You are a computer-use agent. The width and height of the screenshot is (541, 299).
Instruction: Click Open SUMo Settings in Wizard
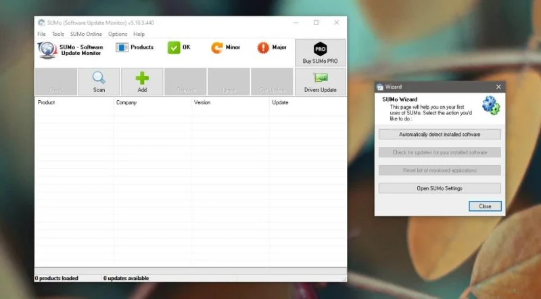pyautogui.click(x=440, y=188)
